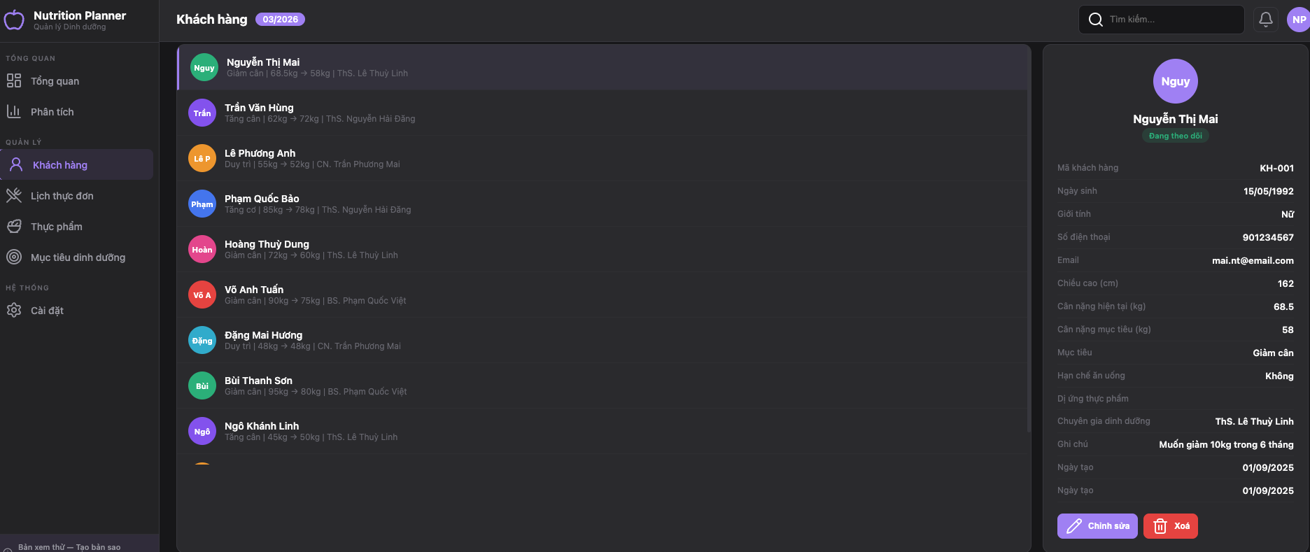Click the Xoá delete button label

[x=1182, y=526]
